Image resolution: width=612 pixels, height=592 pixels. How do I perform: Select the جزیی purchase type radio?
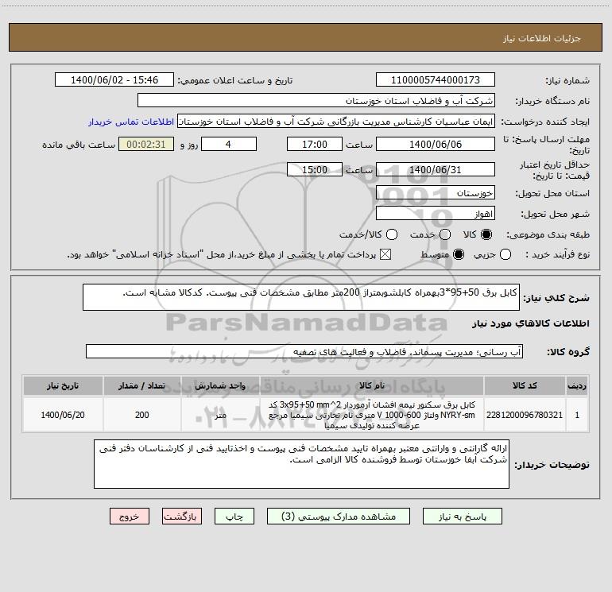click(x=505, y=255)
